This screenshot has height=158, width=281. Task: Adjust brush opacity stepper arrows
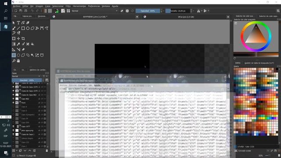(161, 11)
